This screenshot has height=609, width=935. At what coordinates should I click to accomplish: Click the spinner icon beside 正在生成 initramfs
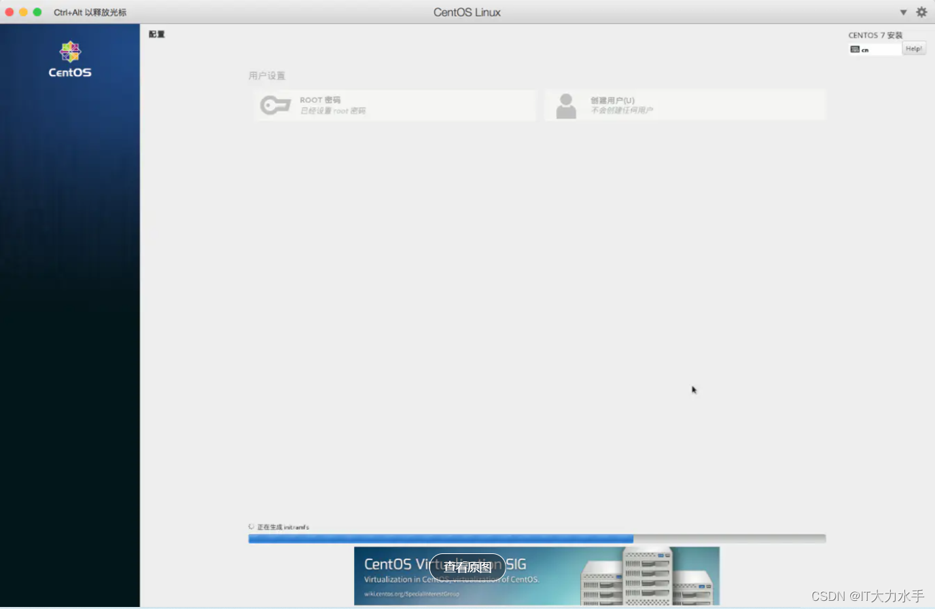pyautogui.click(x=251, y=527)
